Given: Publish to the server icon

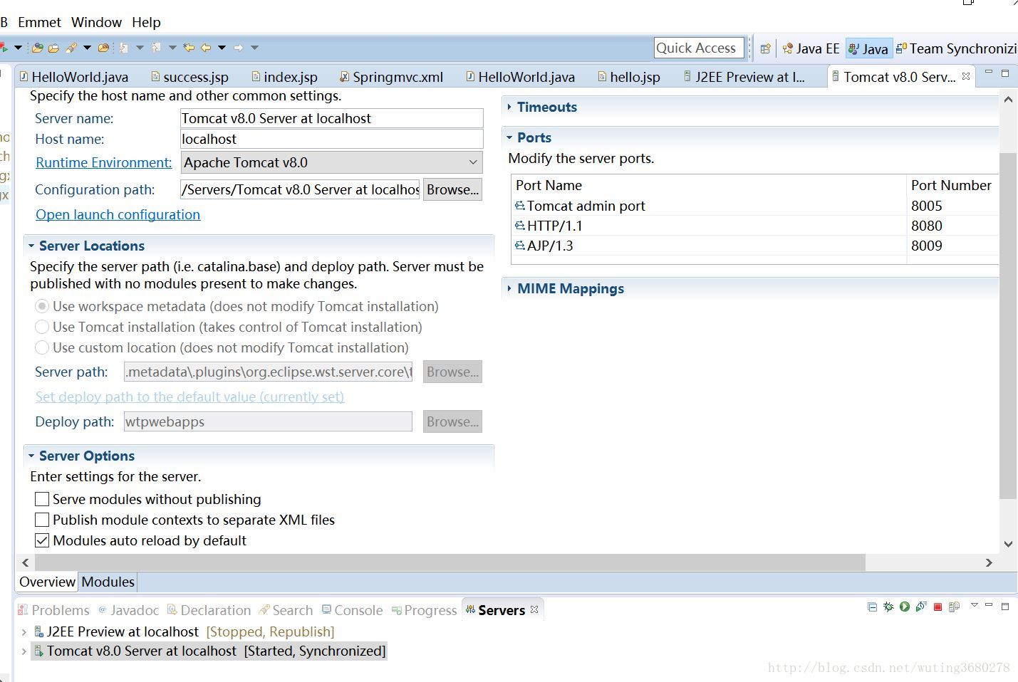Looking at the screenshot, I should point(954,607).
